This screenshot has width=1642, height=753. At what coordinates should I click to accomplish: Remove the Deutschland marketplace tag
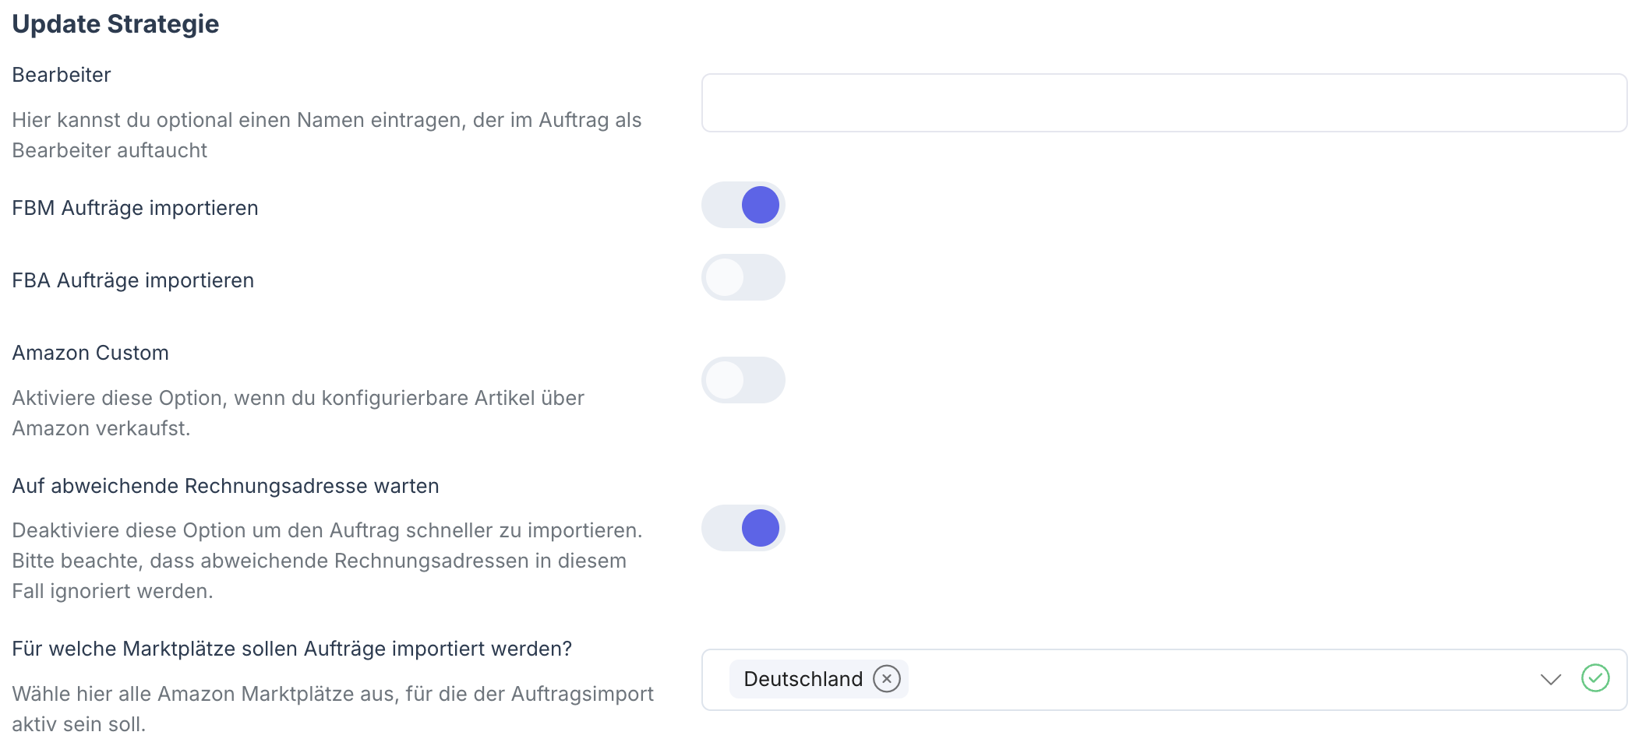(886, 679)
